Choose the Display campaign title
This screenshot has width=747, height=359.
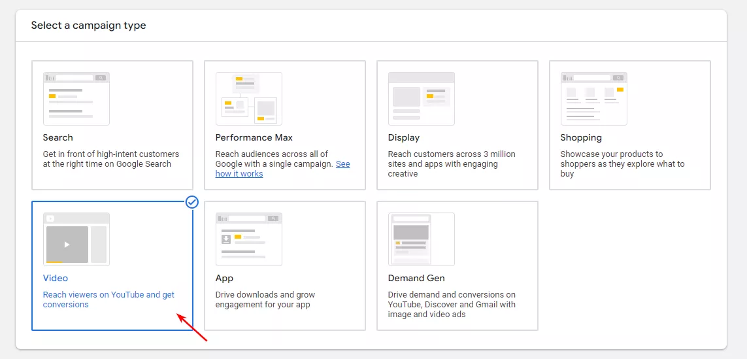click(404, 137)
